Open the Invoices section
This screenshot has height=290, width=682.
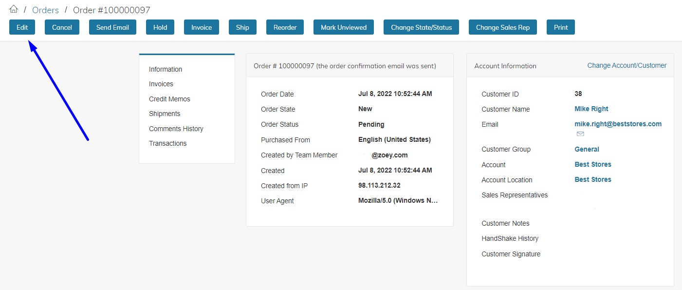[161, 84]
